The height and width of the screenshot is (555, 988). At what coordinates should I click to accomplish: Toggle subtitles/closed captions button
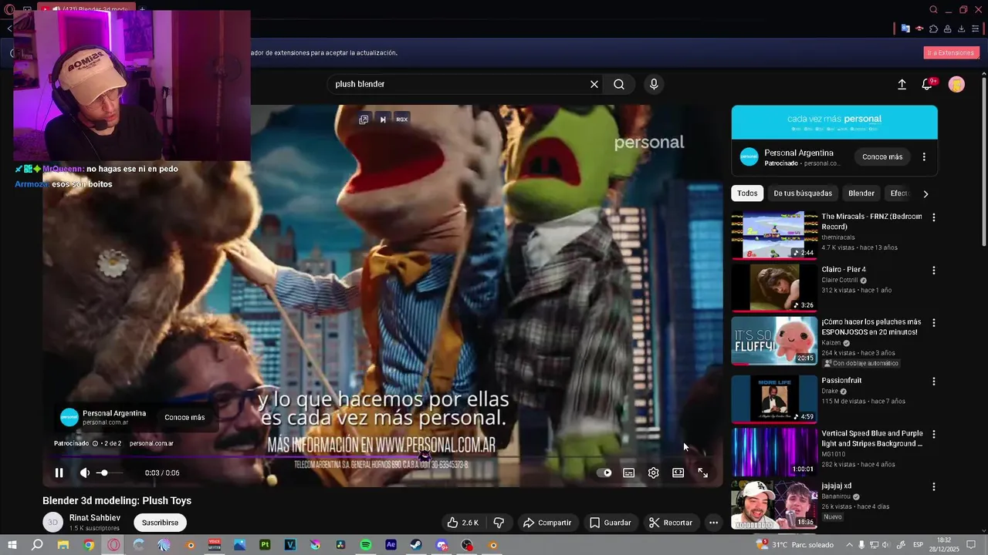click(x=629, y=473)
